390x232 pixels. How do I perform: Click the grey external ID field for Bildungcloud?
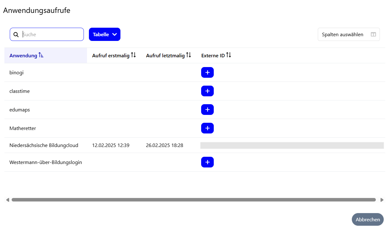click(x=292, y=145)
